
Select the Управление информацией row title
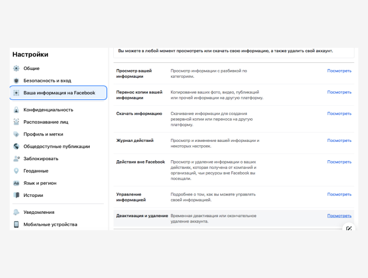pyautogui.click(x=131, y=197)
